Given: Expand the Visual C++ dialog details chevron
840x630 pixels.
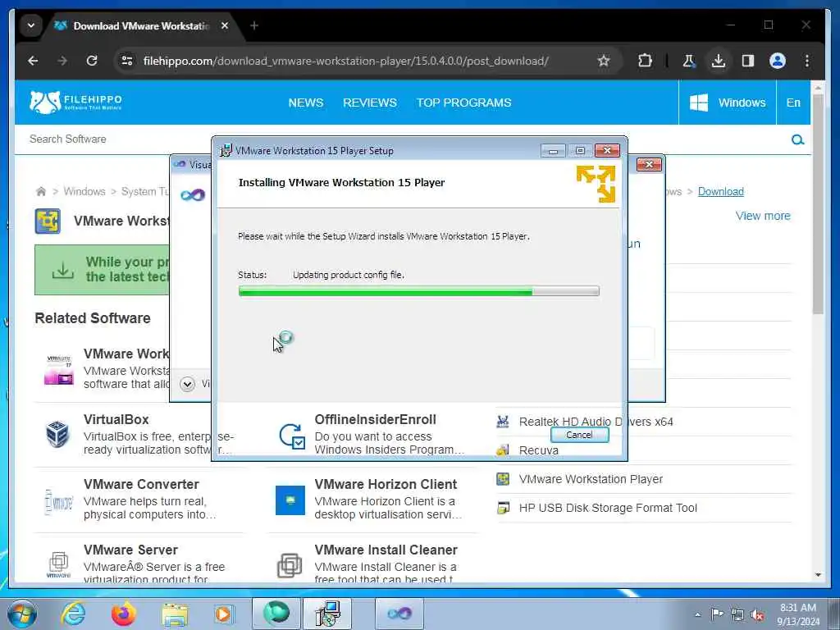Looking at the screenshot, I should coord(187,384).
